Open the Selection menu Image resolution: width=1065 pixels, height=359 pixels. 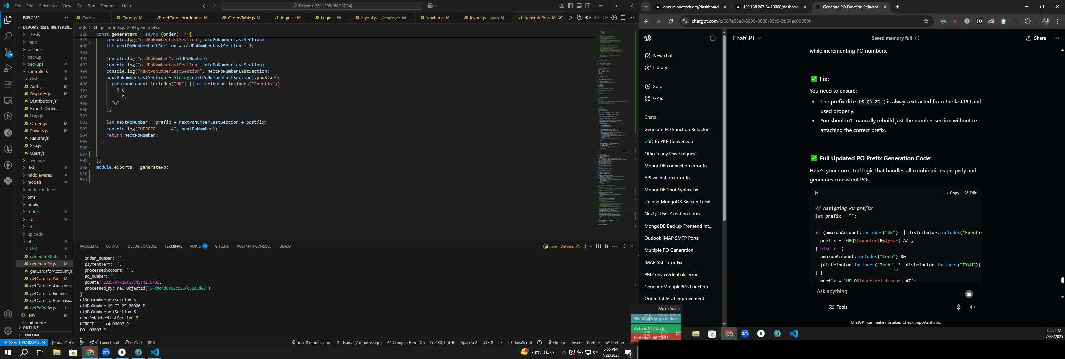click(48, 6)
